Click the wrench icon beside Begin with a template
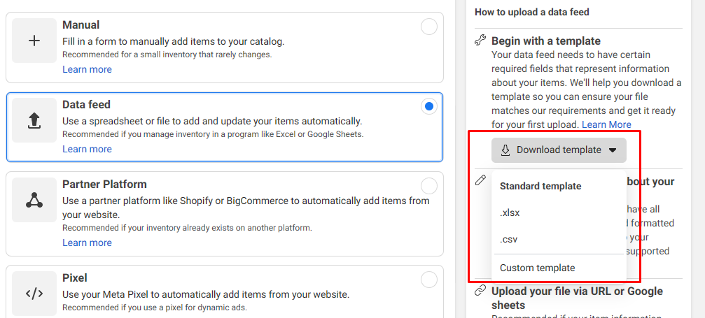The width and height of the screenshot is (705, 318). [480, 41]
